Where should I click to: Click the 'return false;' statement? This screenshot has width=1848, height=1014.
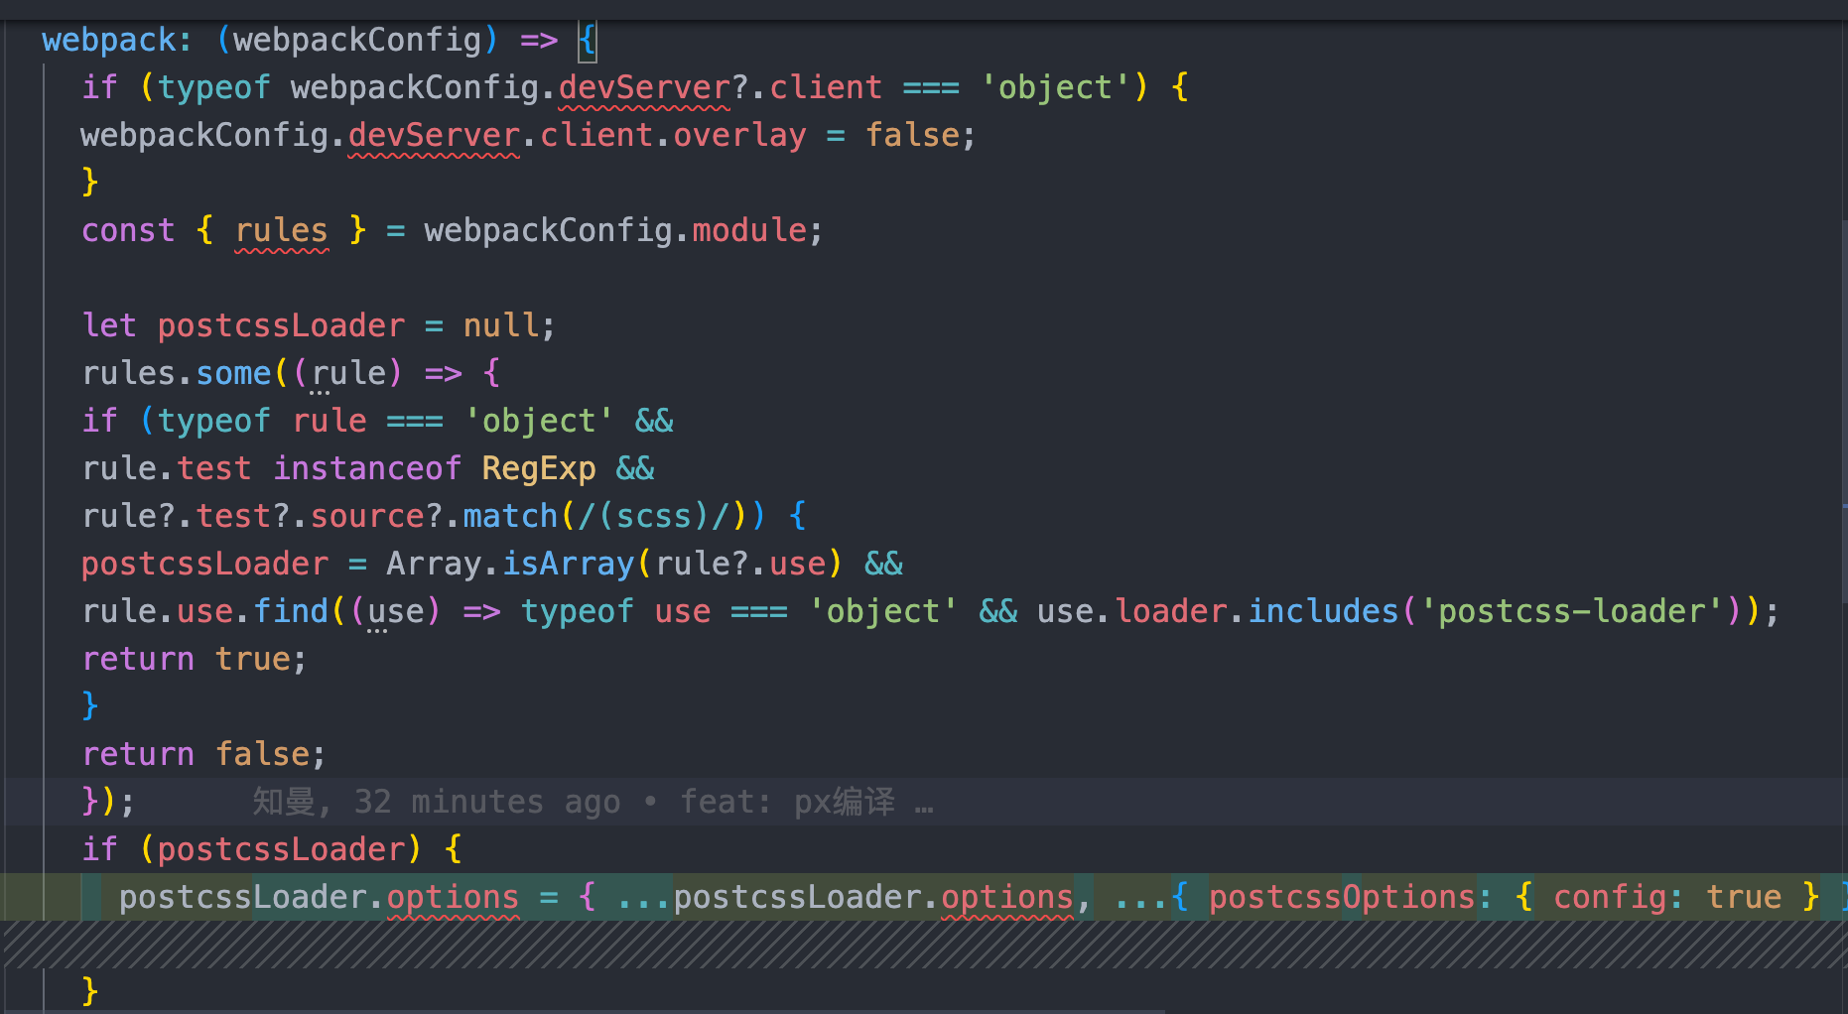coord(203,754)
